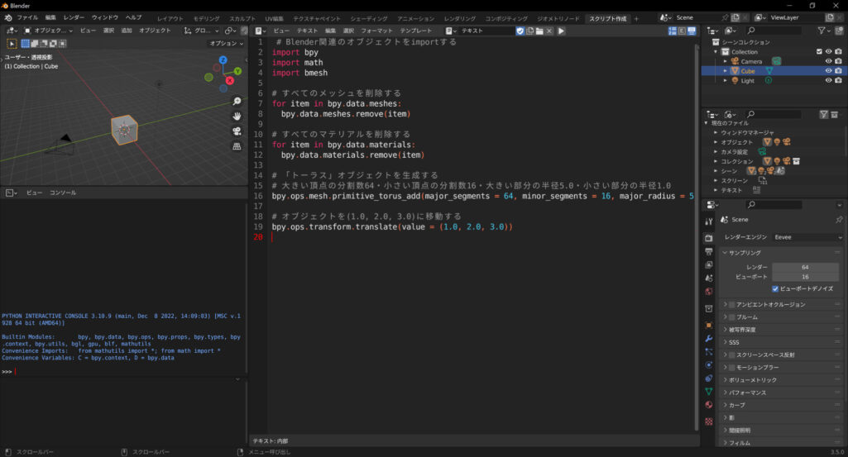This screenshot has height=457, width=848.
Task: Open Object properties orange square tab
Action: [709, 326]
